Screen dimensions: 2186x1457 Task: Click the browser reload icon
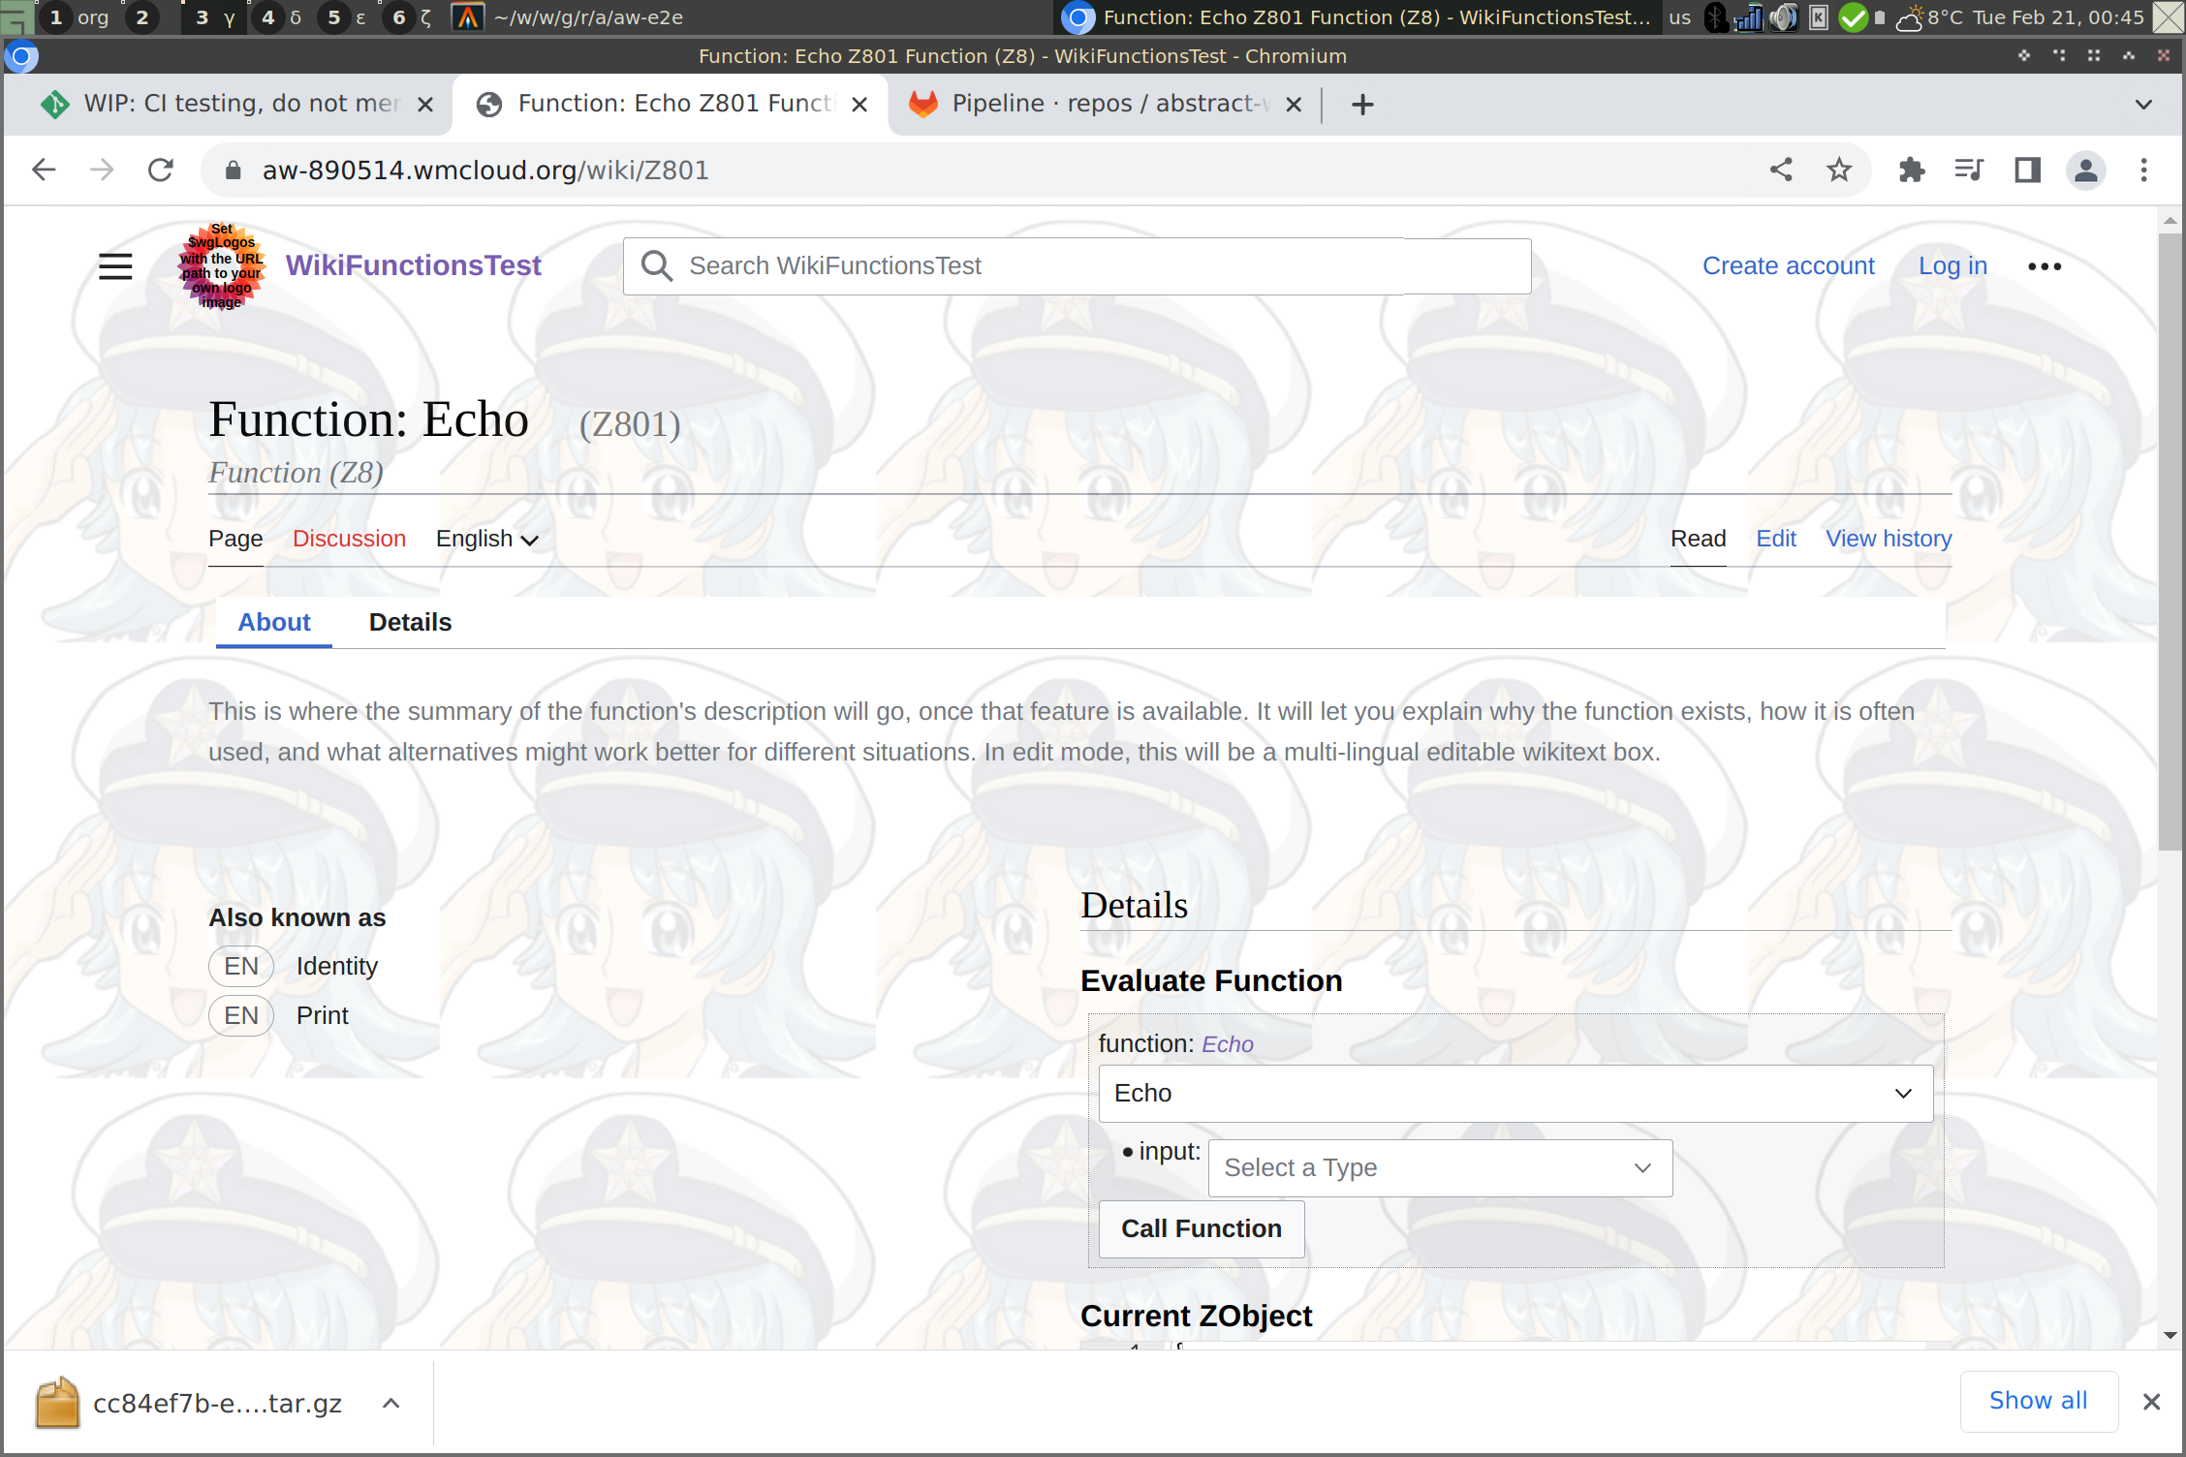[x=161, y=170]
